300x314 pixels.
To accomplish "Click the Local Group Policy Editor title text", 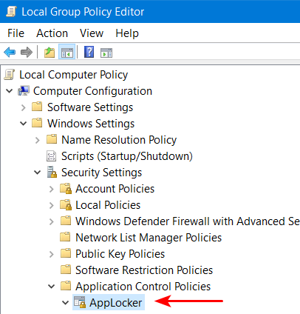I will click(x=83, y=12).
